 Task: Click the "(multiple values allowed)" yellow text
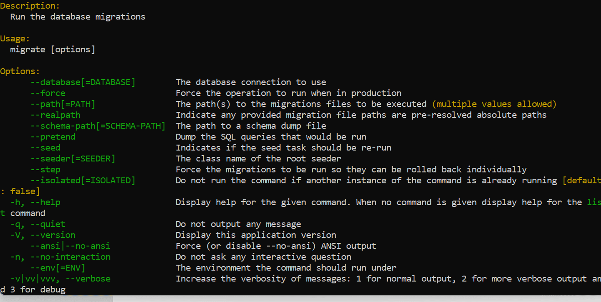tap(494, 104)
